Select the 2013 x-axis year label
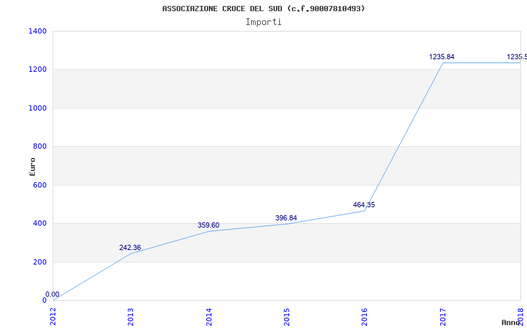 [130, 317]
